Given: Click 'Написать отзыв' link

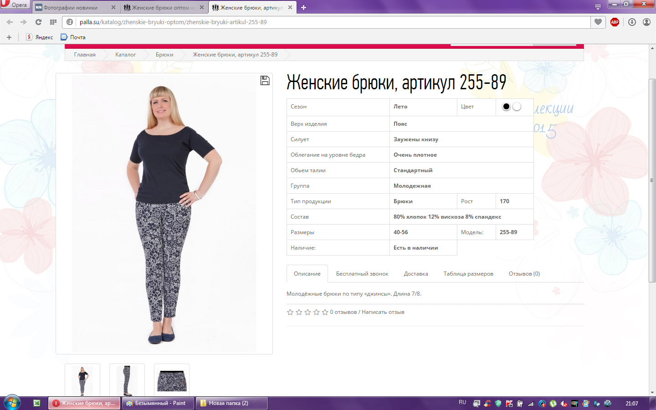Looking at the screenshot, I should [383, 312].
